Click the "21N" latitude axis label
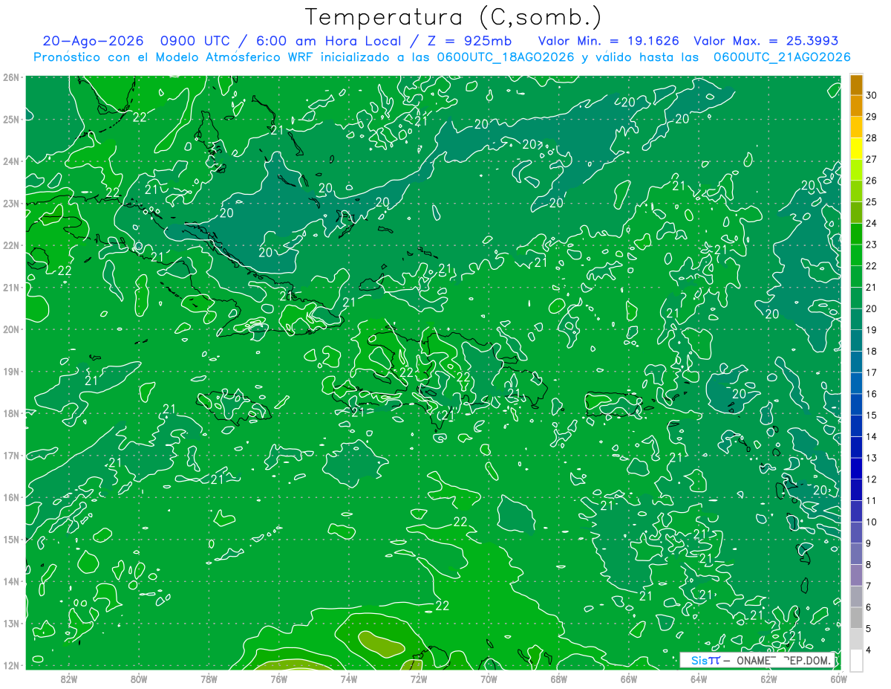The height and width of the screenshot is (689, 891). [10, 287]
